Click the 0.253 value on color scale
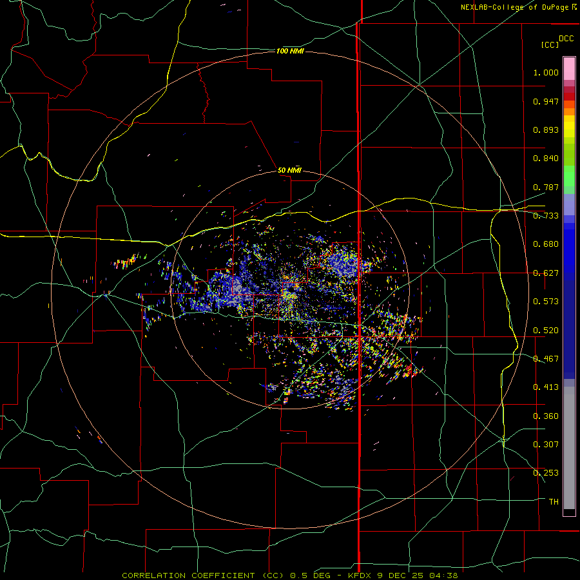Viewport: 580px width, 580px height. coord(546,473)
